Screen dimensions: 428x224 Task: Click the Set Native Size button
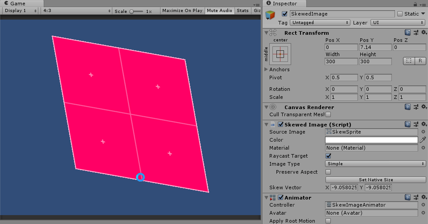point(375,179)
